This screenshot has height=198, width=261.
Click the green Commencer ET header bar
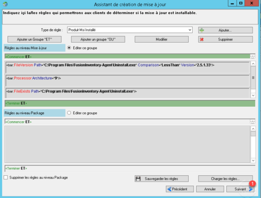tap(127, 56)
